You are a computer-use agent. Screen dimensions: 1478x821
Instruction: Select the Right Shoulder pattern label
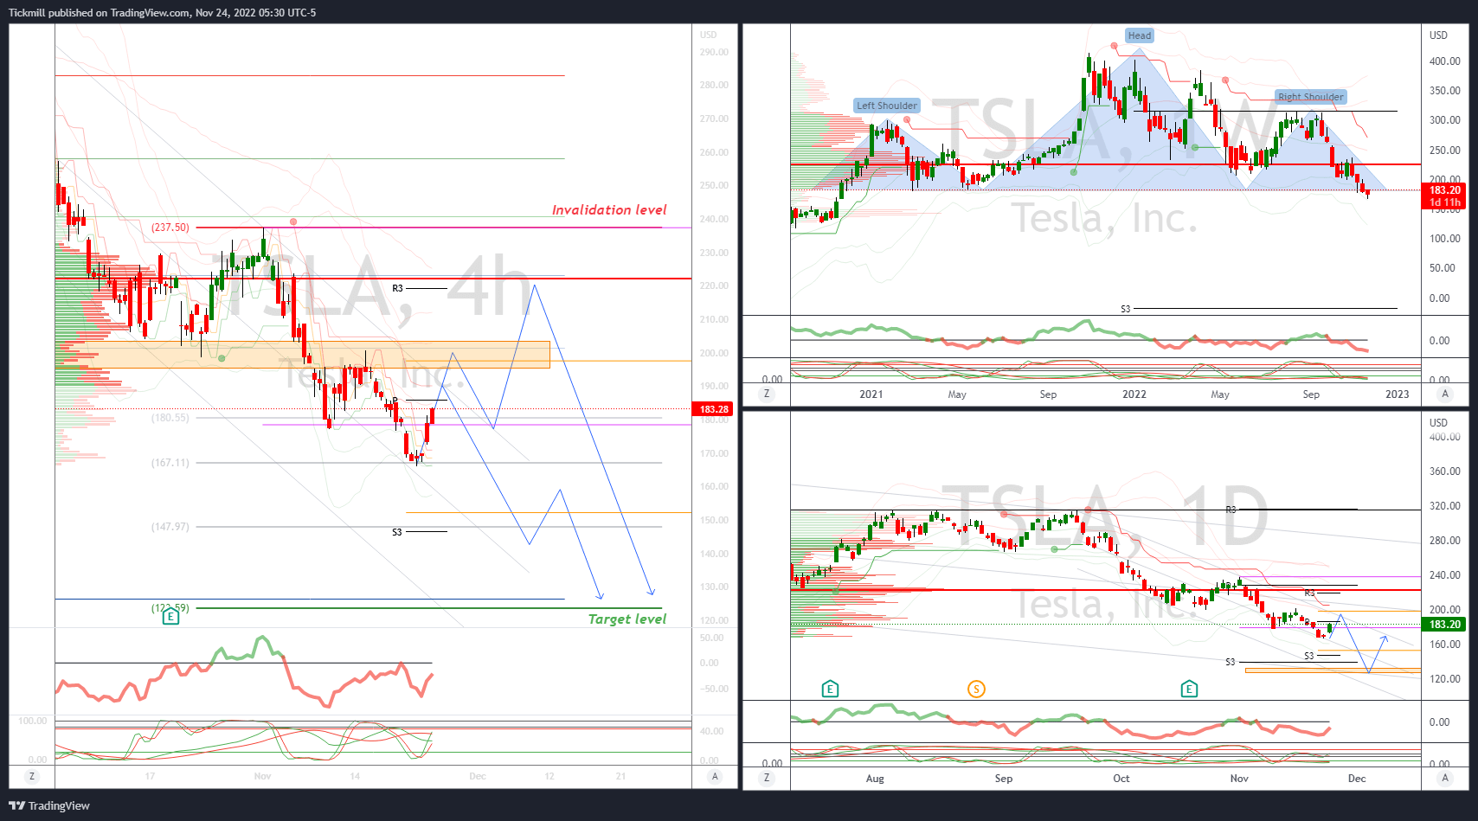point(1311,97)
